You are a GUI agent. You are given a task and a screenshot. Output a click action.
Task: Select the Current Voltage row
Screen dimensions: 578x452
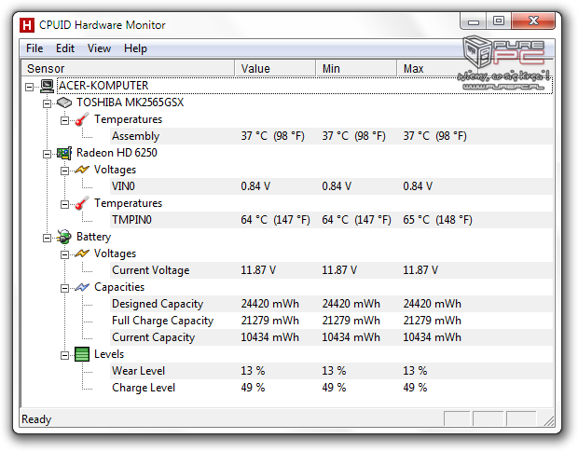point(331,270)
